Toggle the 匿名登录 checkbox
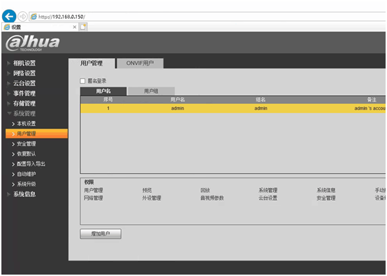Viewport: 387px width, 276px height. (82, 81)
